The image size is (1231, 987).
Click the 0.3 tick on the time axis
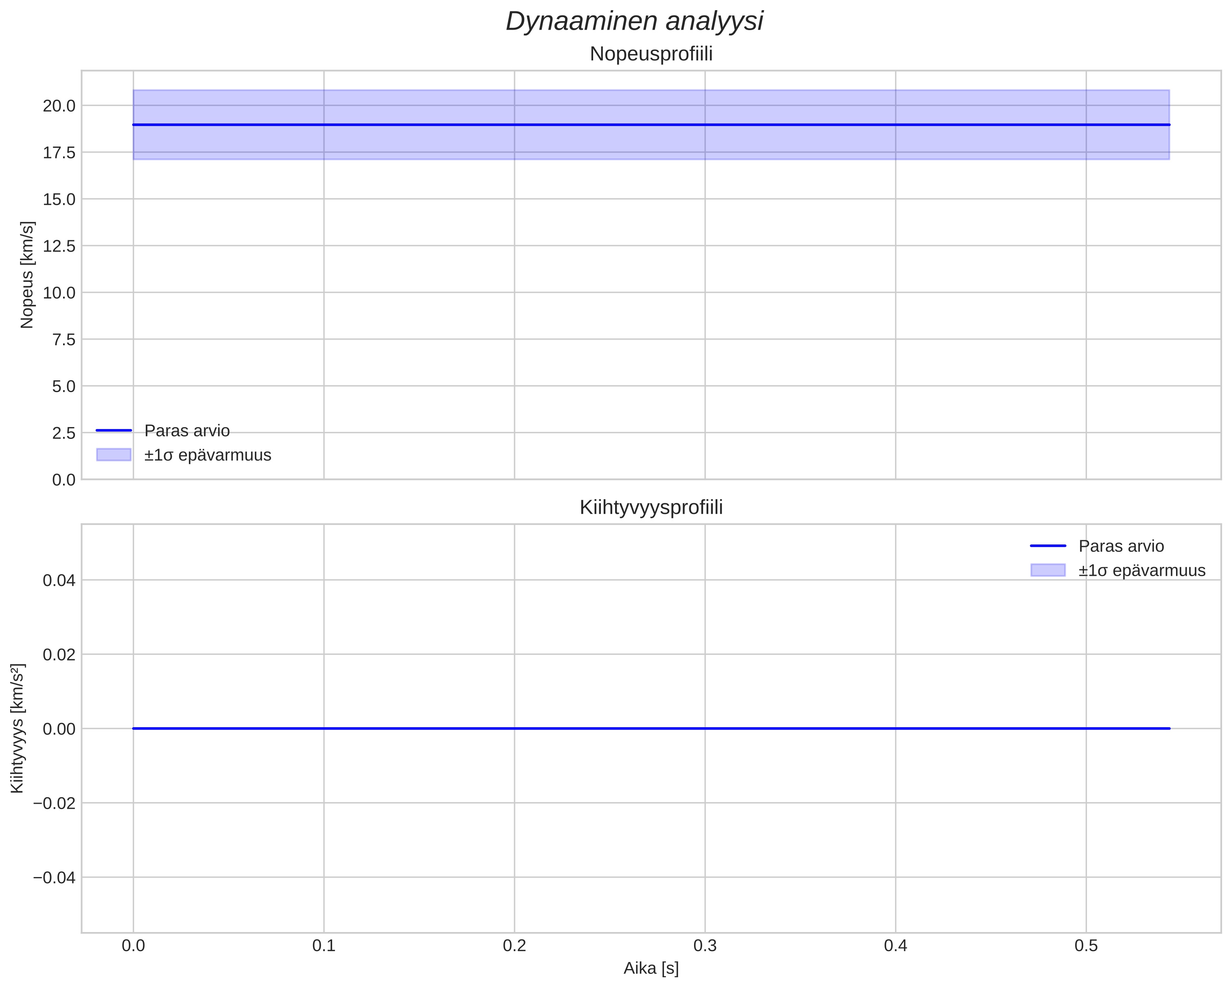click(x=705, y=946)
